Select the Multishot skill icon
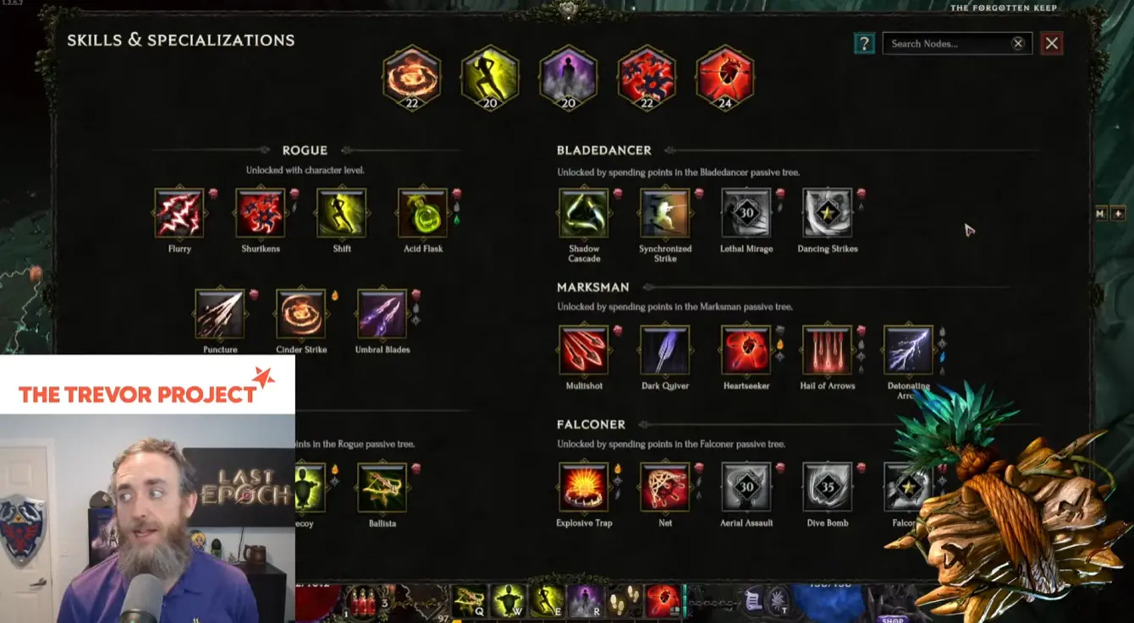Image resolution: width=1134 pixels, height=623 pixels. pos(584,350)
